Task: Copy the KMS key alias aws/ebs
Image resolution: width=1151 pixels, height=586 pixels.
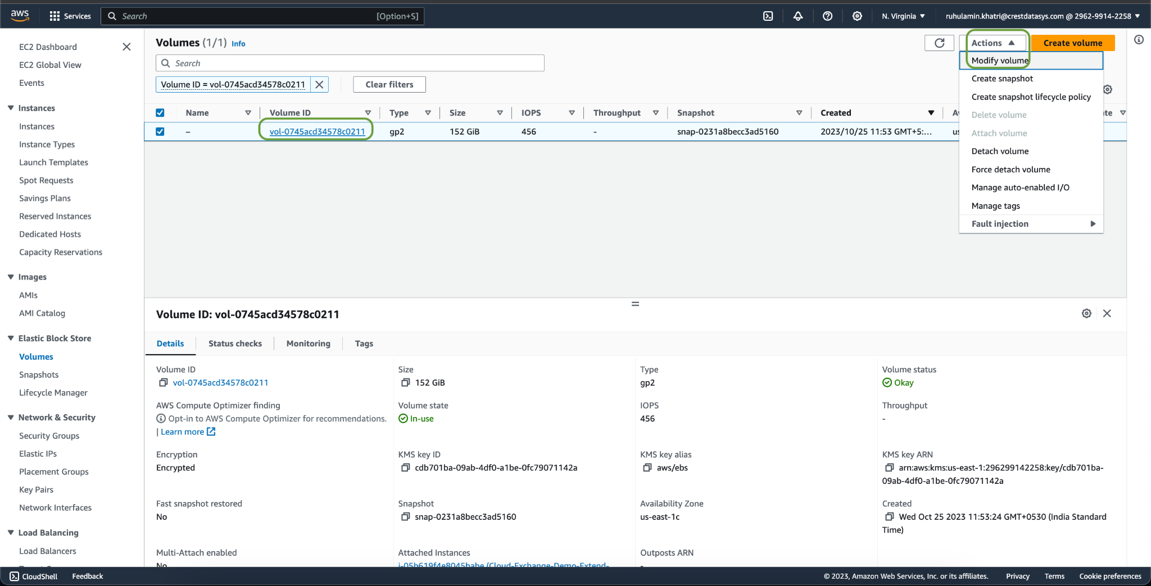Action: point(647,468)
